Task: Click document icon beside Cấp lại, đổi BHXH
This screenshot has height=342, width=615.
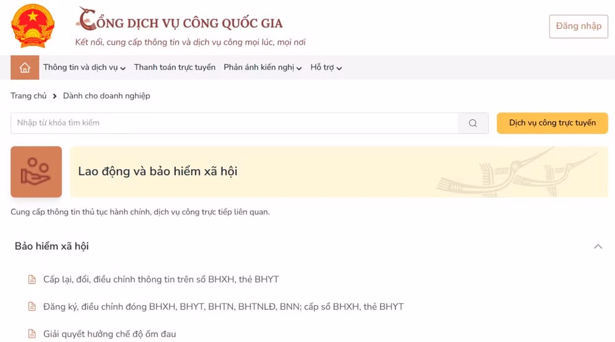Action: pyautogui.click(x=32, y=279)
